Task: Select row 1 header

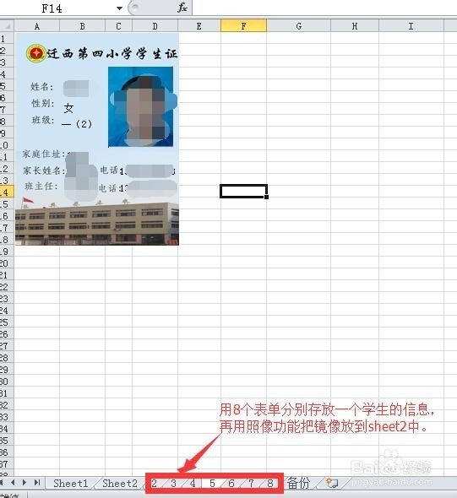Action: (x=7, y=39)
